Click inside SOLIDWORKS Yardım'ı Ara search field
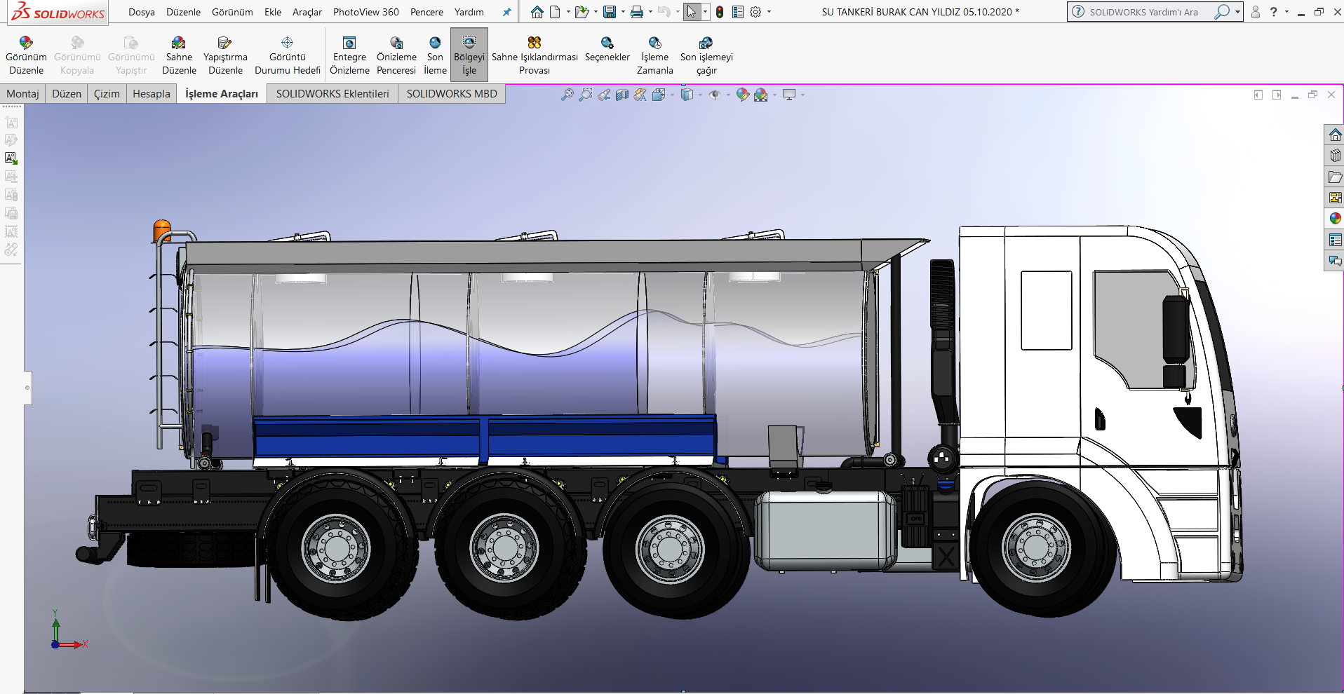This screenshot has height=694, width=1344. pos(1143,12)
